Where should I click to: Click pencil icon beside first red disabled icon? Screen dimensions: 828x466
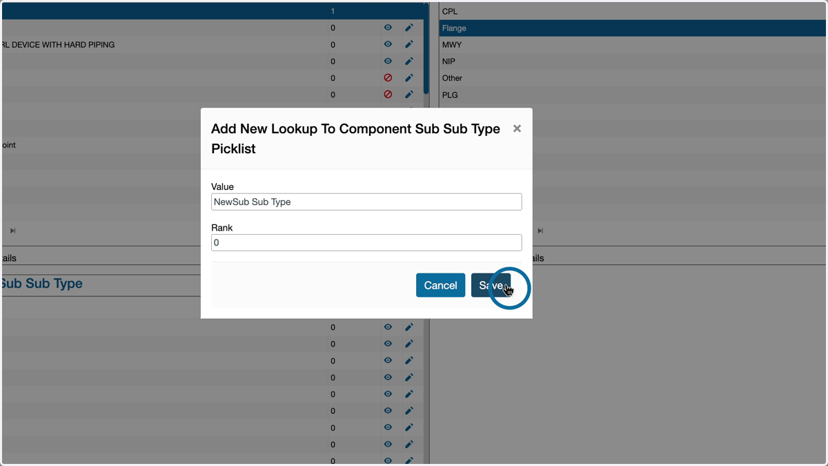click(x=409, y=78)
